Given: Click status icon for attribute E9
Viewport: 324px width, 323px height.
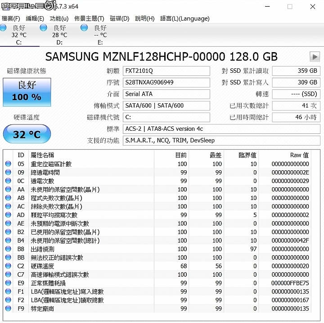Looking at the screenshot, I should [8, 283].
